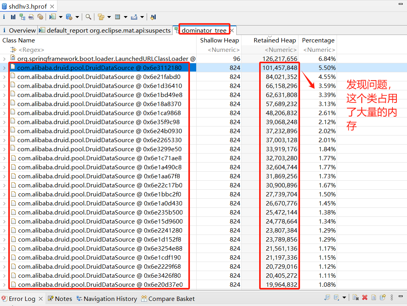407x306 pixels.
Task: Open dropdown next to Group result icon
Action: 109,17
